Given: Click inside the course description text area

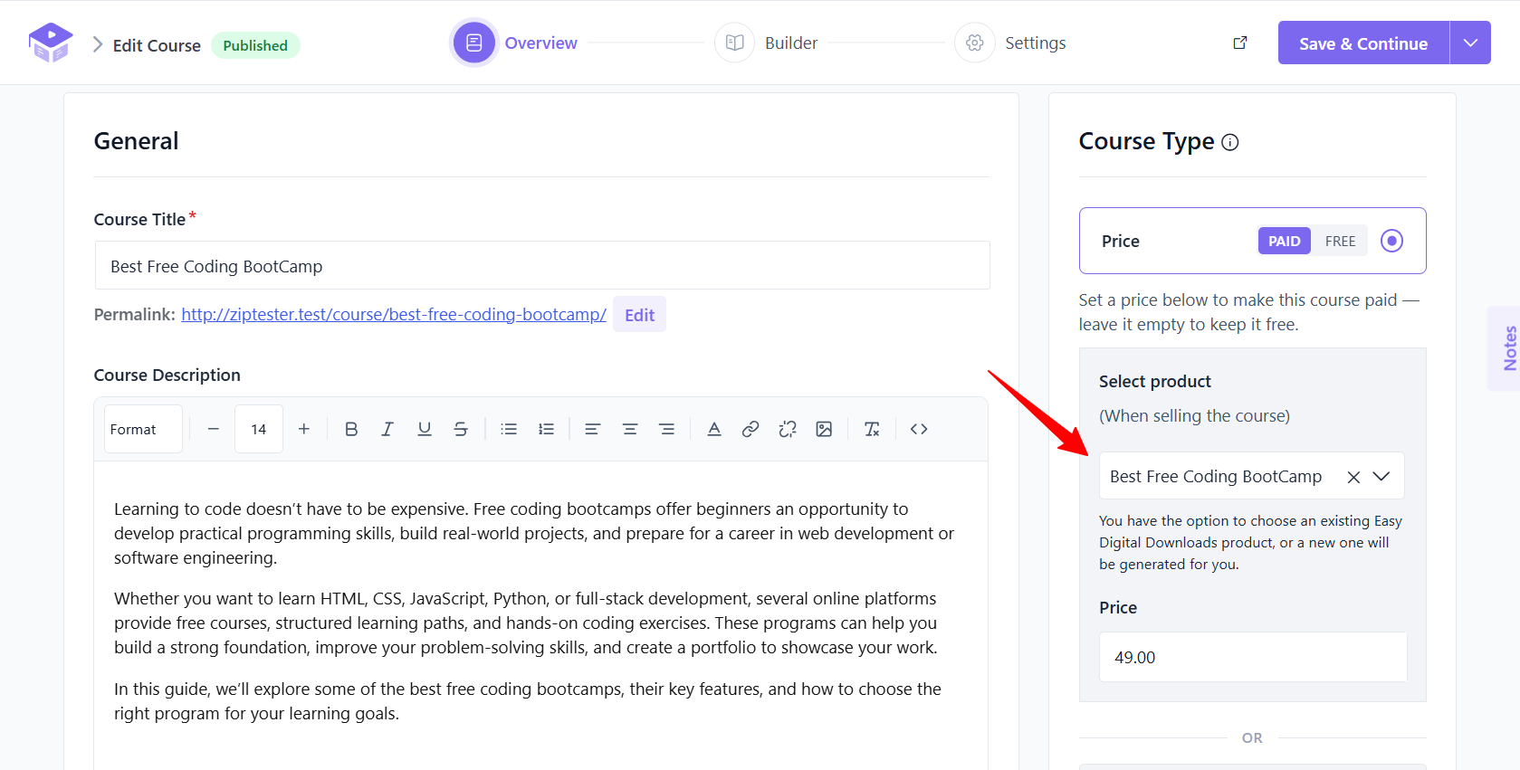Looking at the screenshot, I should click(540, 615).
